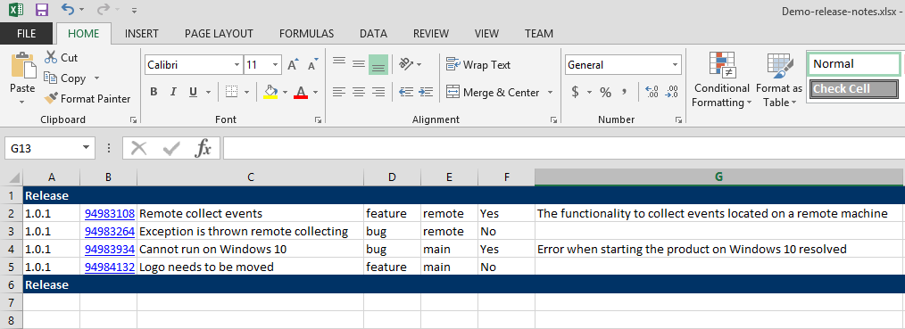The width and height of the screenshot is (905, 329).
Task: Open the text Orientation button
Action: (411, 64)
